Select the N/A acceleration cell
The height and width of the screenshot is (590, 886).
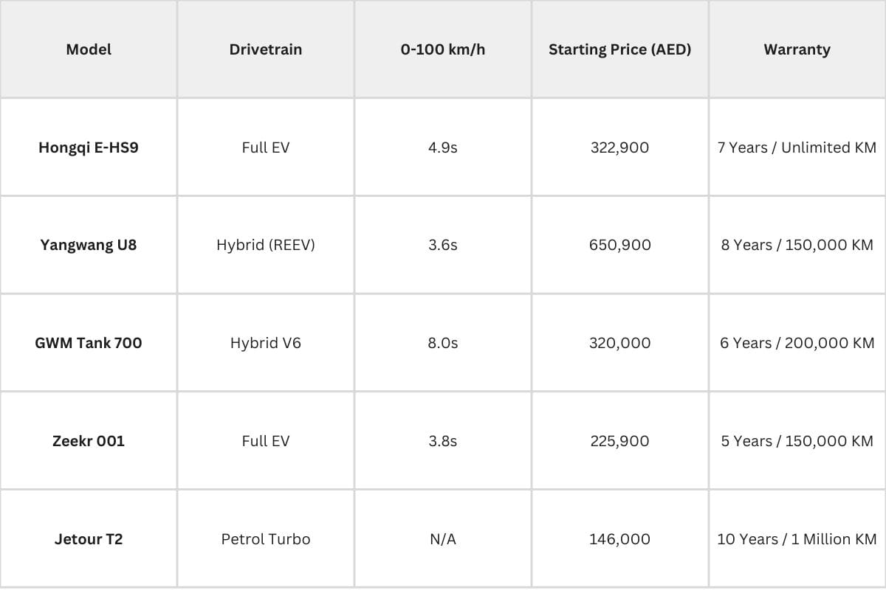pos(443,539)
